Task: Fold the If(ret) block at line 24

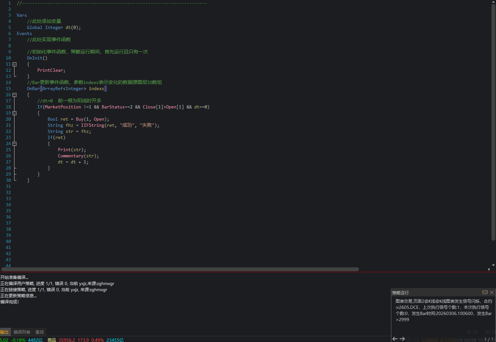Action: (14, 143)
